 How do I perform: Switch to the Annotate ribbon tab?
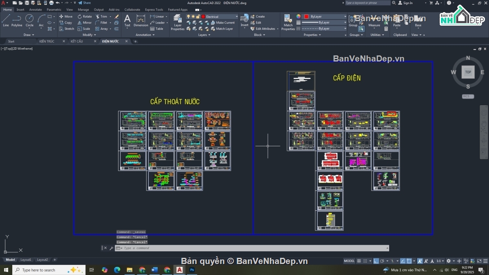(x=35, y=9)
